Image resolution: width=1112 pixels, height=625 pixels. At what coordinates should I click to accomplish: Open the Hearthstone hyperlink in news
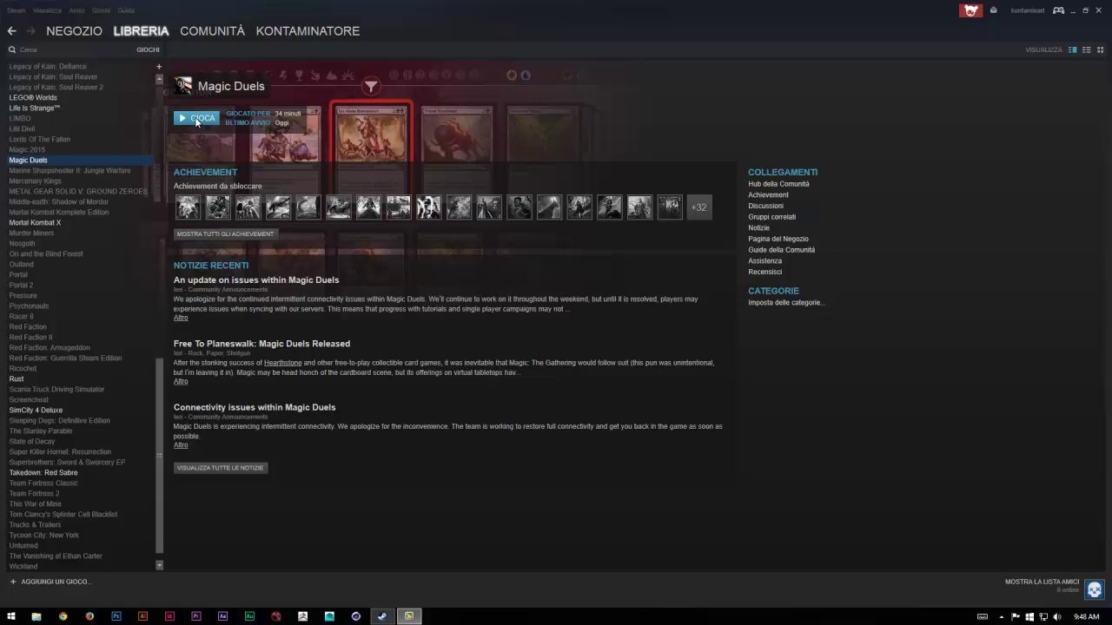283,363
